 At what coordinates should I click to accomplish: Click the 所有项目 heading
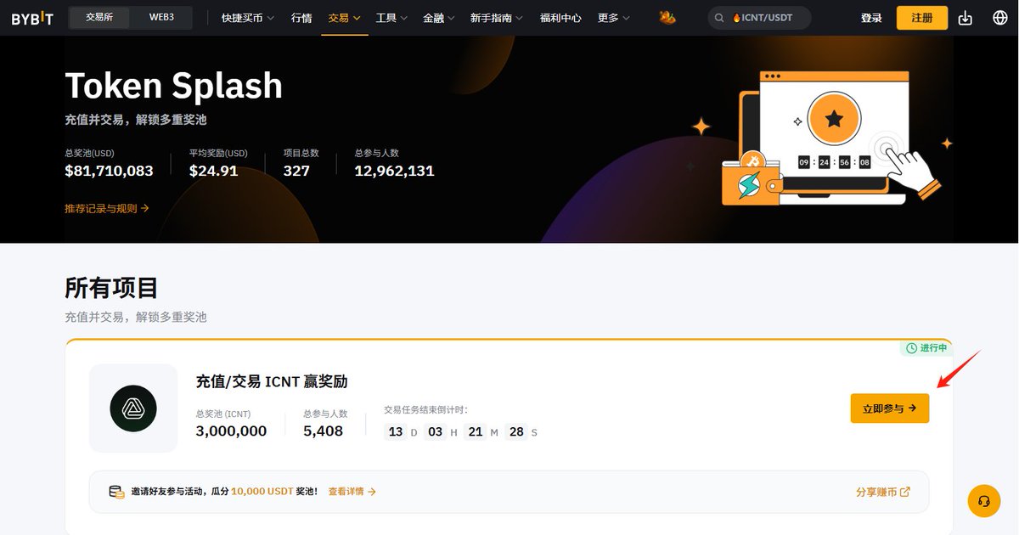tap(111, 288)
